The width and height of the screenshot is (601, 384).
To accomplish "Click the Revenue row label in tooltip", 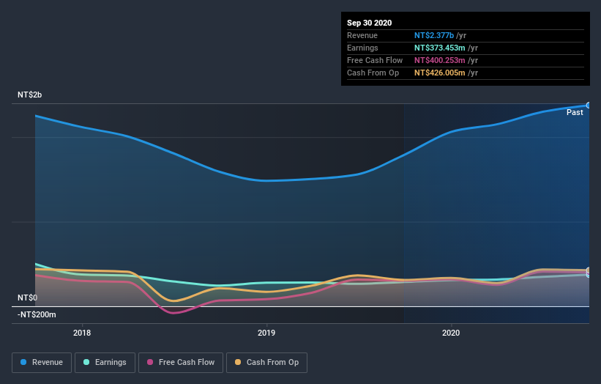I will (x=362, y=35).
